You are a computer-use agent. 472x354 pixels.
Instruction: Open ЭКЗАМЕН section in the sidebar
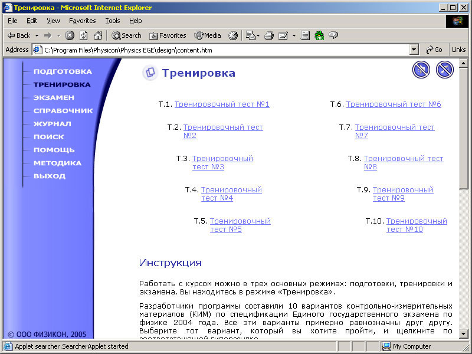[54, 98]
